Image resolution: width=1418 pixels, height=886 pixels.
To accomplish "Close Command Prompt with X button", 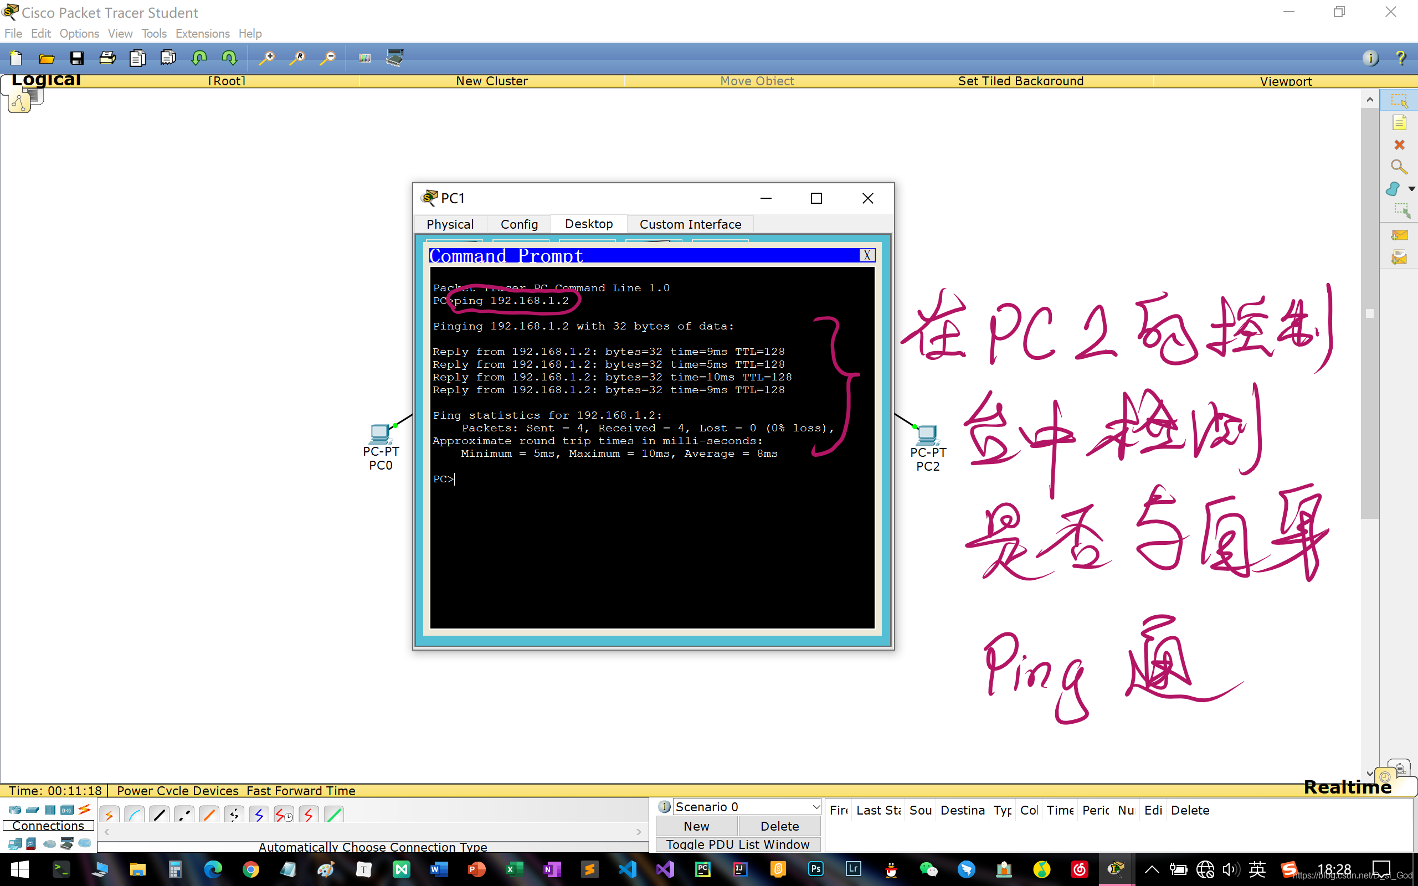I will click(x=867, y=255).
